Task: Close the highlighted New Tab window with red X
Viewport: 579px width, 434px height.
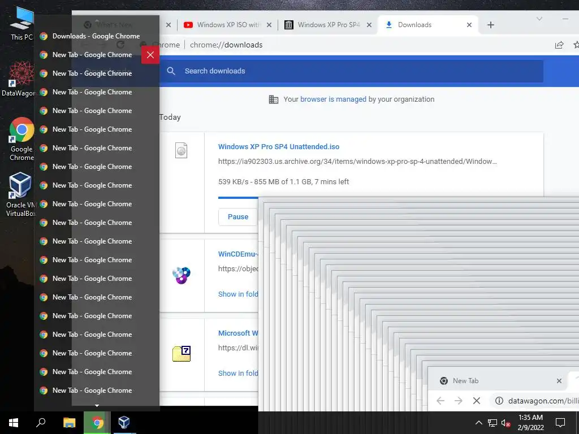Action: pos(150,55)
